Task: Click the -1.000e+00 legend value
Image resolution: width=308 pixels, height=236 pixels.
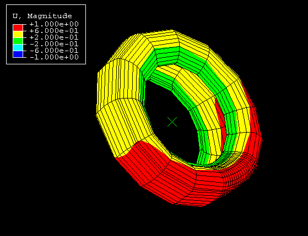Action: 54,57
